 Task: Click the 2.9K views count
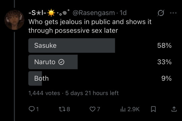[133, 109]
